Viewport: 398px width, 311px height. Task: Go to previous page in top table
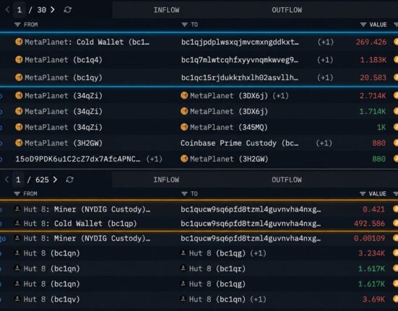8,10
